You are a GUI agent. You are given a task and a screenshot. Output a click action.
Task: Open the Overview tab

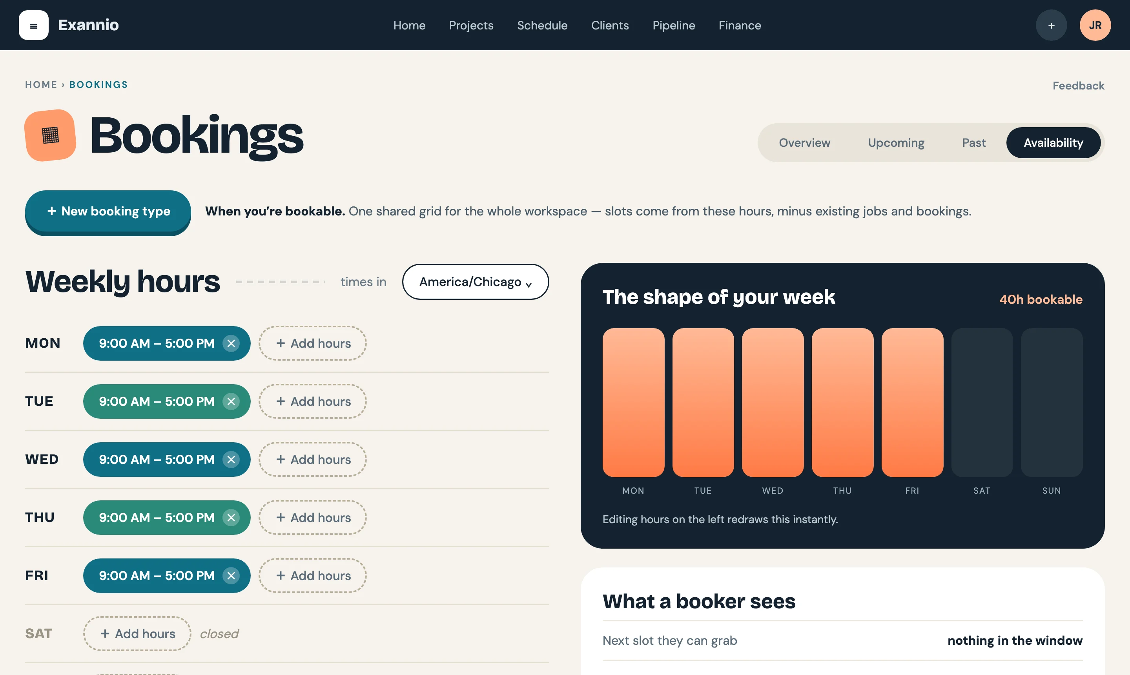[x=804, y=143]
